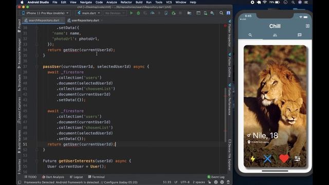Image resolution: width=329 pixels, height=185 pixels.
Task: Open the Dart Analysis tool window
Action: pos(53,177)
